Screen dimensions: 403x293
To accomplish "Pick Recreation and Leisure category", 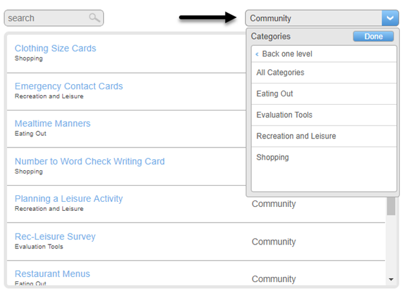I will pyautogui.click(x=324, y=136).
